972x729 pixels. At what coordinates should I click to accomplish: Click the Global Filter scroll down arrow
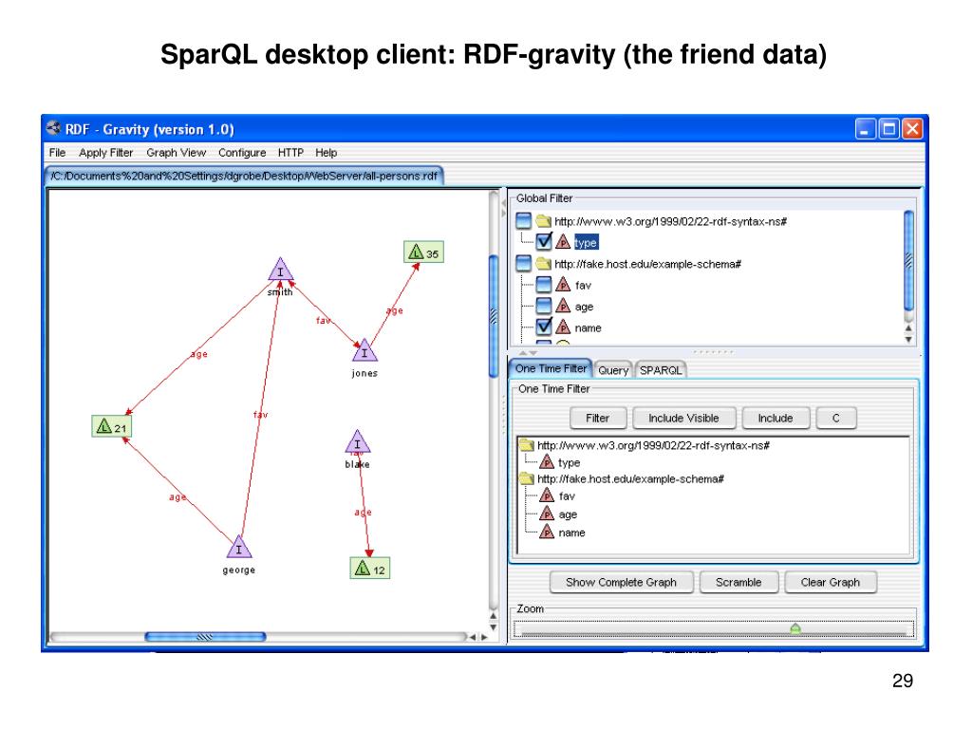pos(908,339)
